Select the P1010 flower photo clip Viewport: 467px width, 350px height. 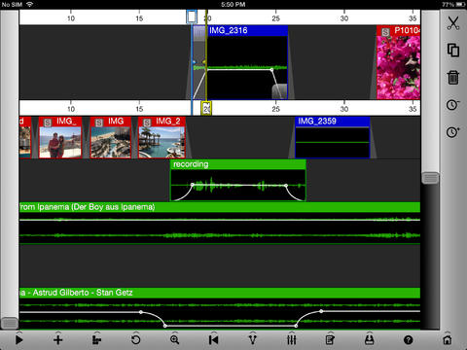[x=399, y=62]
